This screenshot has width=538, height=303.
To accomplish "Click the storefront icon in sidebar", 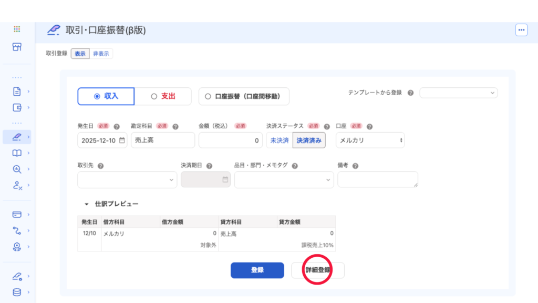I will point(17,47).
